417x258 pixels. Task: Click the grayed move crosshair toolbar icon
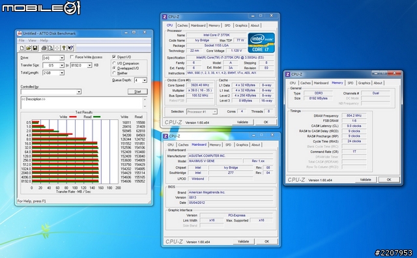(x=57, y=48)
